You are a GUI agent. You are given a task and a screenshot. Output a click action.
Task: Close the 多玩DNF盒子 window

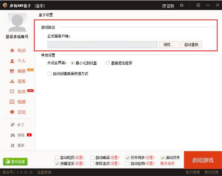tap(218, 5)
